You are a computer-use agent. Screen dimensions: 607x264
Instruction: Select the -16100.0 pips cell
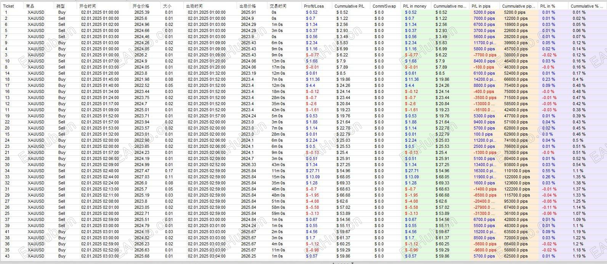click(x=485, y=110)
